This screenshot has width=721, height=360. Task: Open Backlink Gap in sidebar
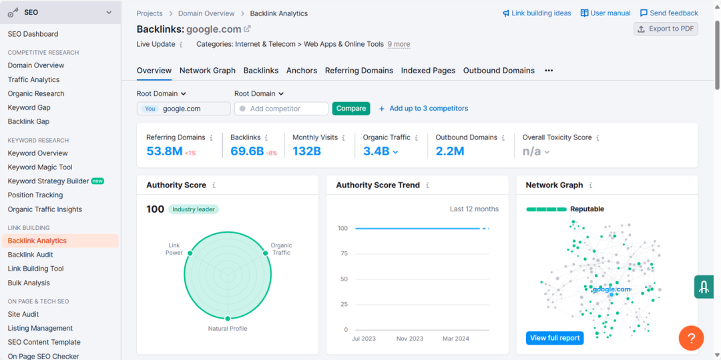tap(29, 122)
